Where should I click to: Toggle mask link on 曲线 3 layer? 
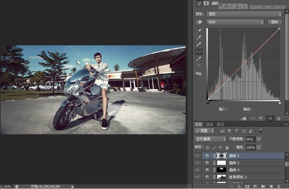214,156
